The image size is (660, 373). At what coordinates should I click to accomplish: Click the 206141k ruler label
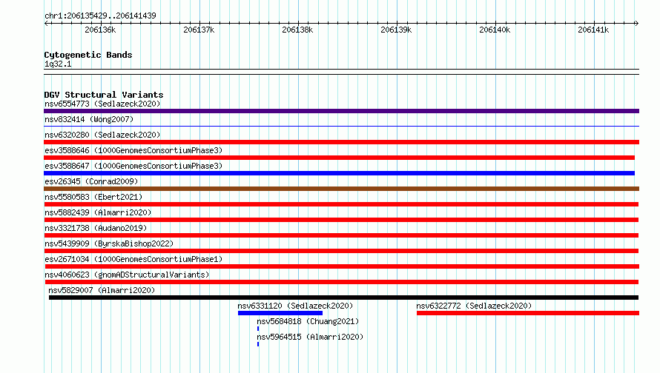(593, 30)
